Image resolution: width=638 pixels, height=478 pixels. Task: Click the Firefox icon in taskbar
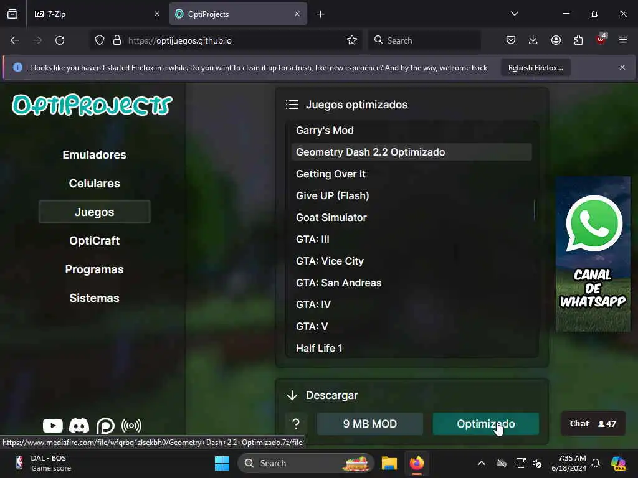[x=417, y=463]
